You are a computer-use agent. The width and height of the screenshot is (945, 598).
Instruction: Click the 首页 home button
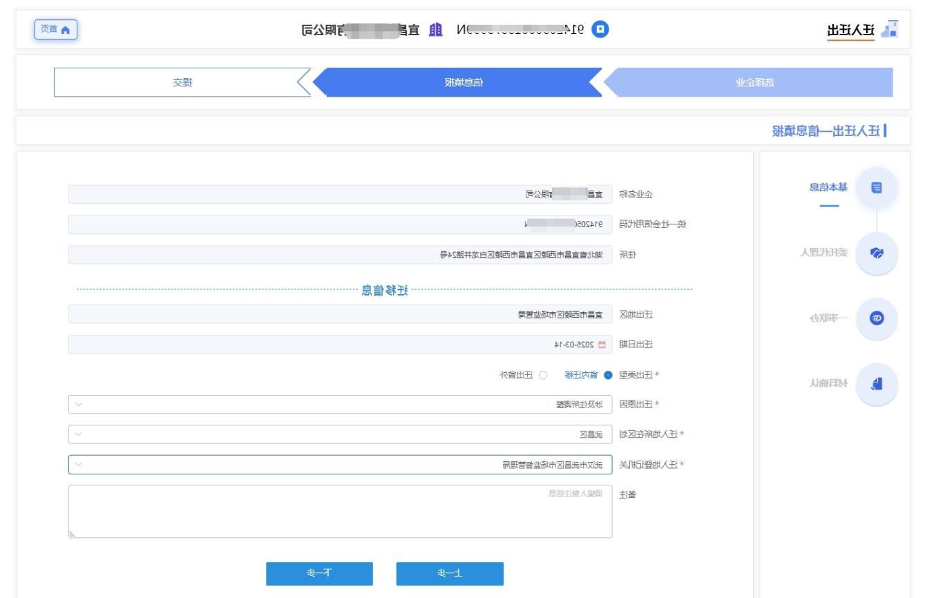[56, 30]
